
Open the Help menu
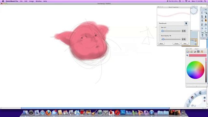(x=45, y=1)
